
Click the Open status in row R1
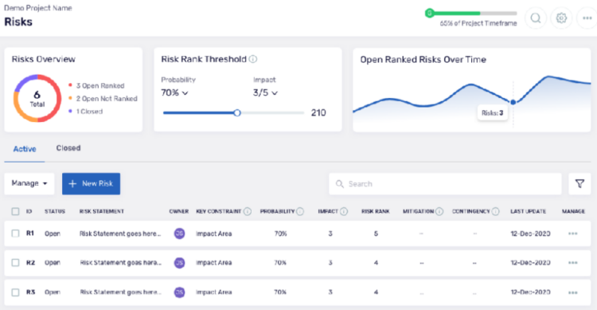[53, 233]
